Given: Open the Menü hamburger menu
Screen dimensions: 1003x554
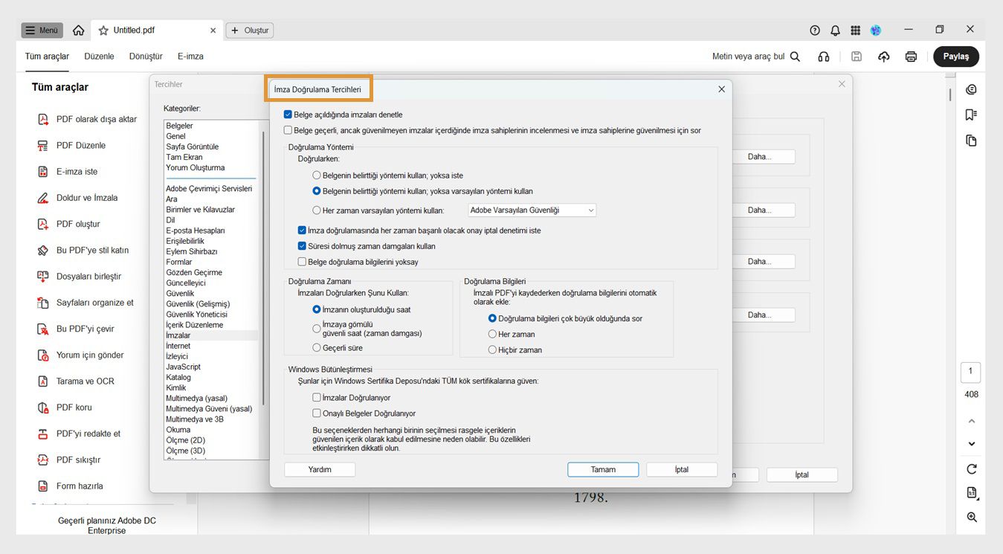Looking at the screenshot, I should click(x=42, y=30).
